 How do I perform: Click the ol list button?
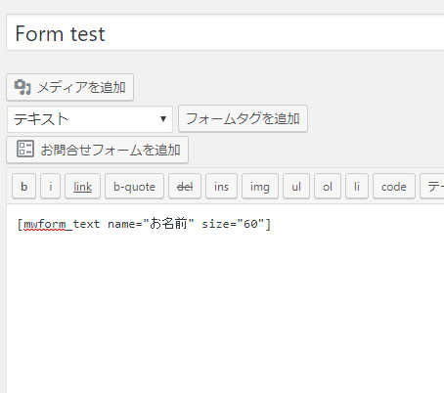click(x=328, y=187)
